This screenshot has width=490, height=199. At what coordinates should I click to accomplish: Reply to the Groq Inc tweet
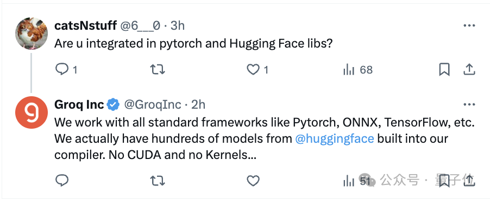[x=62, y=180]
